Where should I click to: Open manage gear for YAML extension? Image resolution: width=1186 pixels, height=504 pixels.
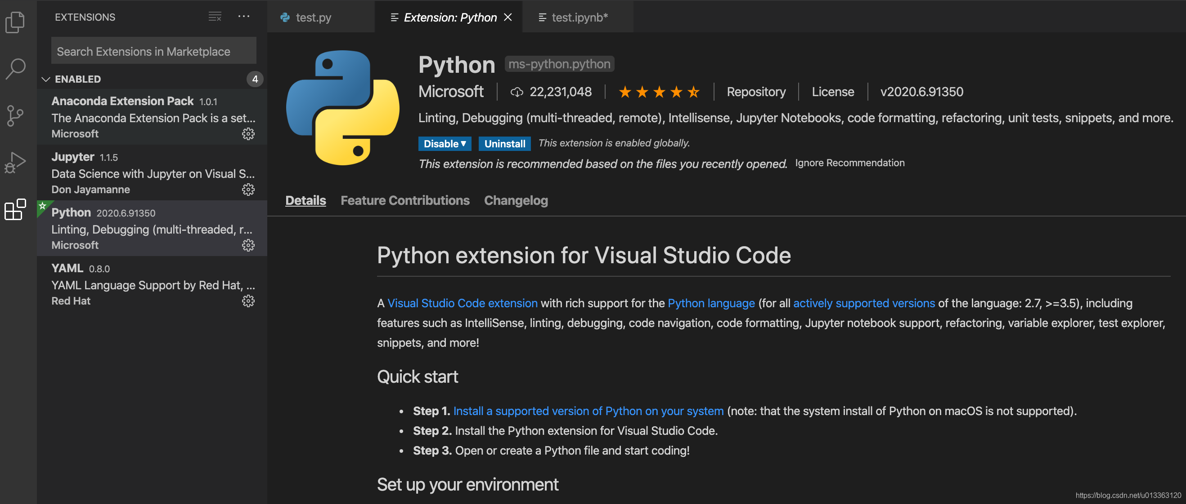(248, 301)
